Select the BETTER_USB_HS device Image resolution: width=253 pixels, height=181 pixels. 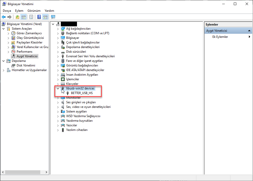pos(82,93)
